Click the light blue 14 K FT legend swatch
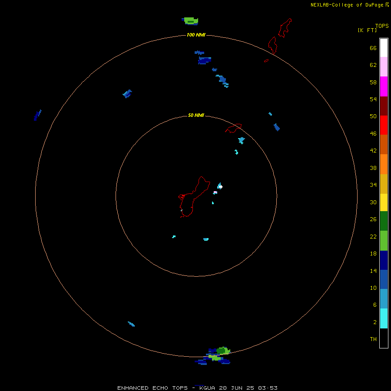The image size is (391, 391). (x=384, y=299)
